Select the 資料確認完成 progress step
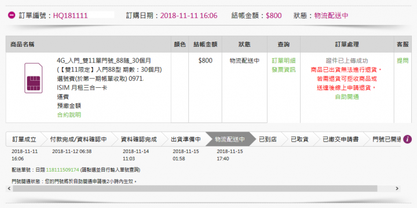The width and height of the screenshot is (417, 208). pyautogui.click(x=138, y=139)
